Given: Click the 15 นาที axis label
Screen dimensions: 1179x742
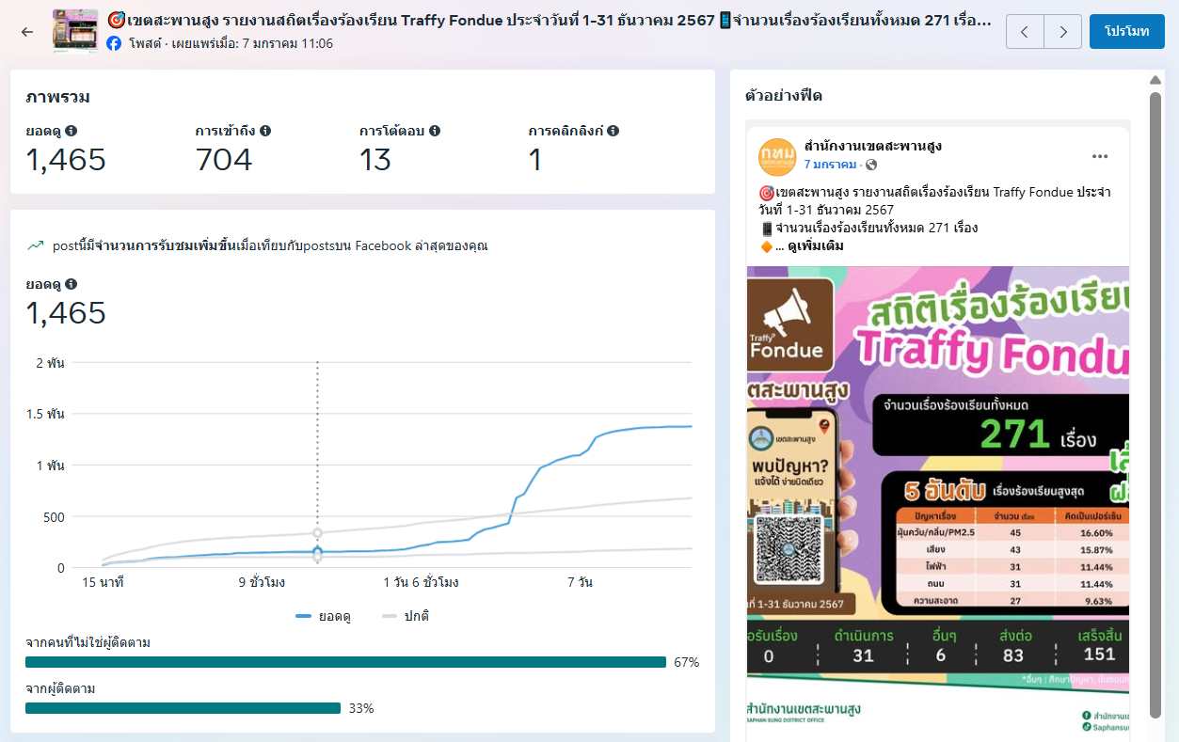Looking at the screenshot, I should click(103, 583).
